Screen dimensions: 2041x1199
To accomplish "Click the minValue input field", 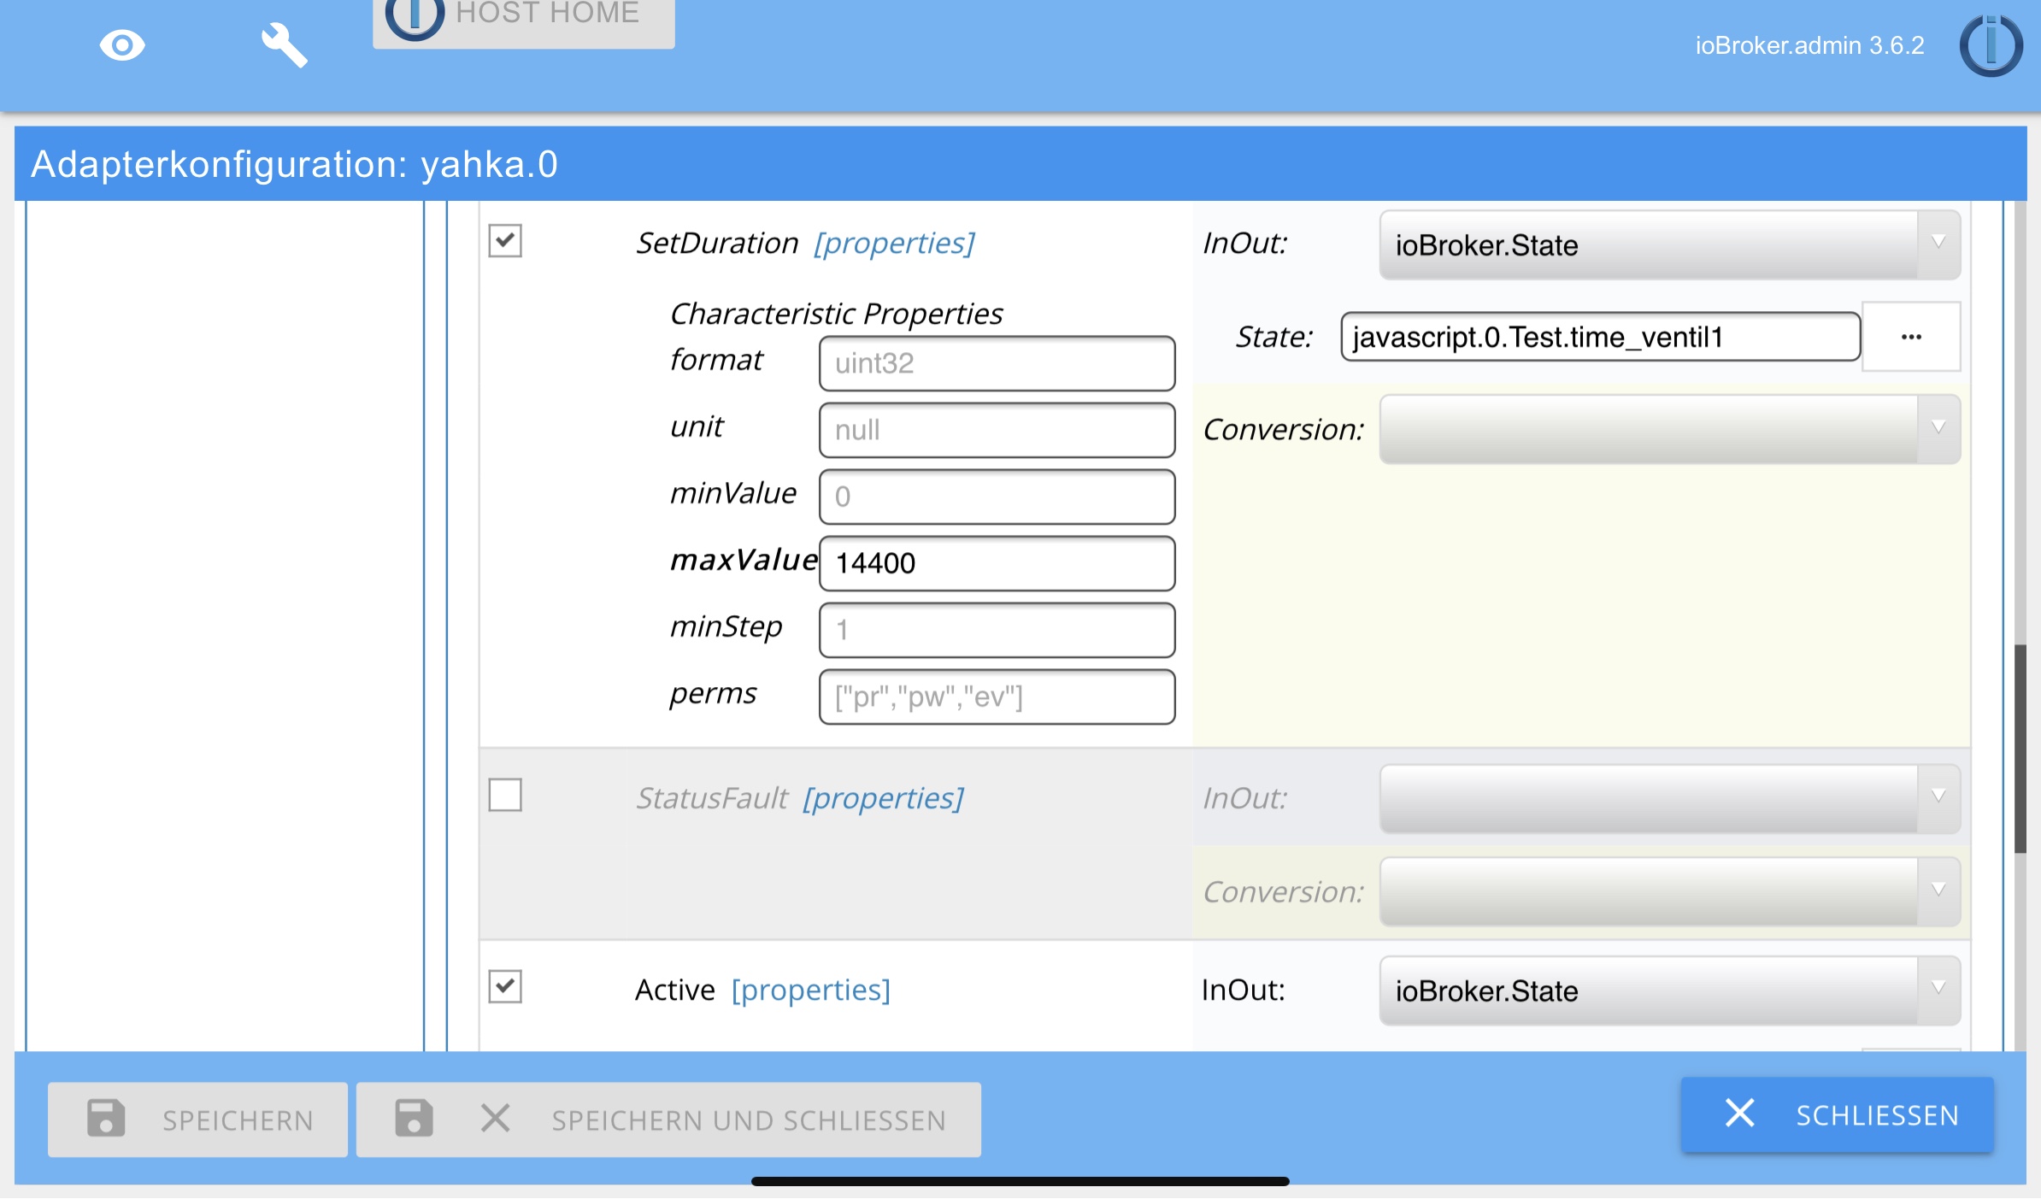I will [997, 497].
